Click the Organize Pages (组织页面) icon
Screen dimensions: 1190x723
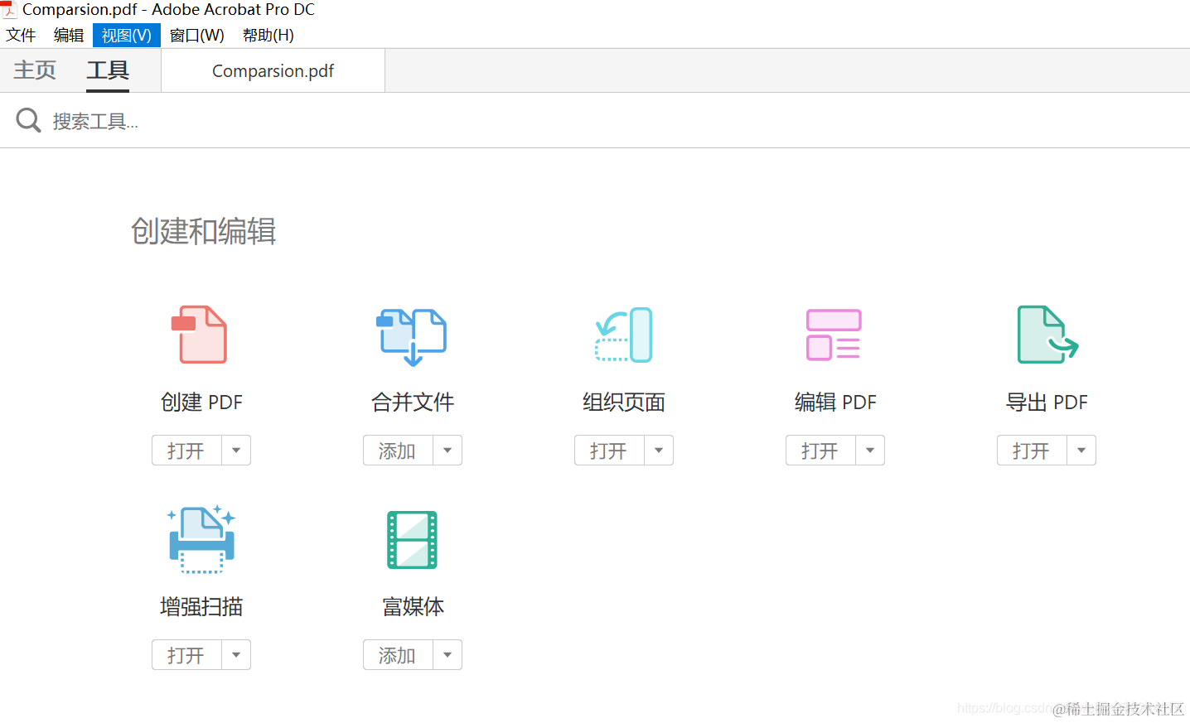pos(624,335)
